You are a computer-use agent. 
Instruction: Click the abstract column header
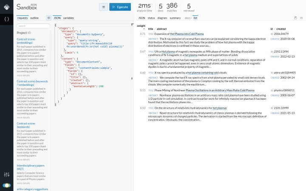click(x=161, y=29)
